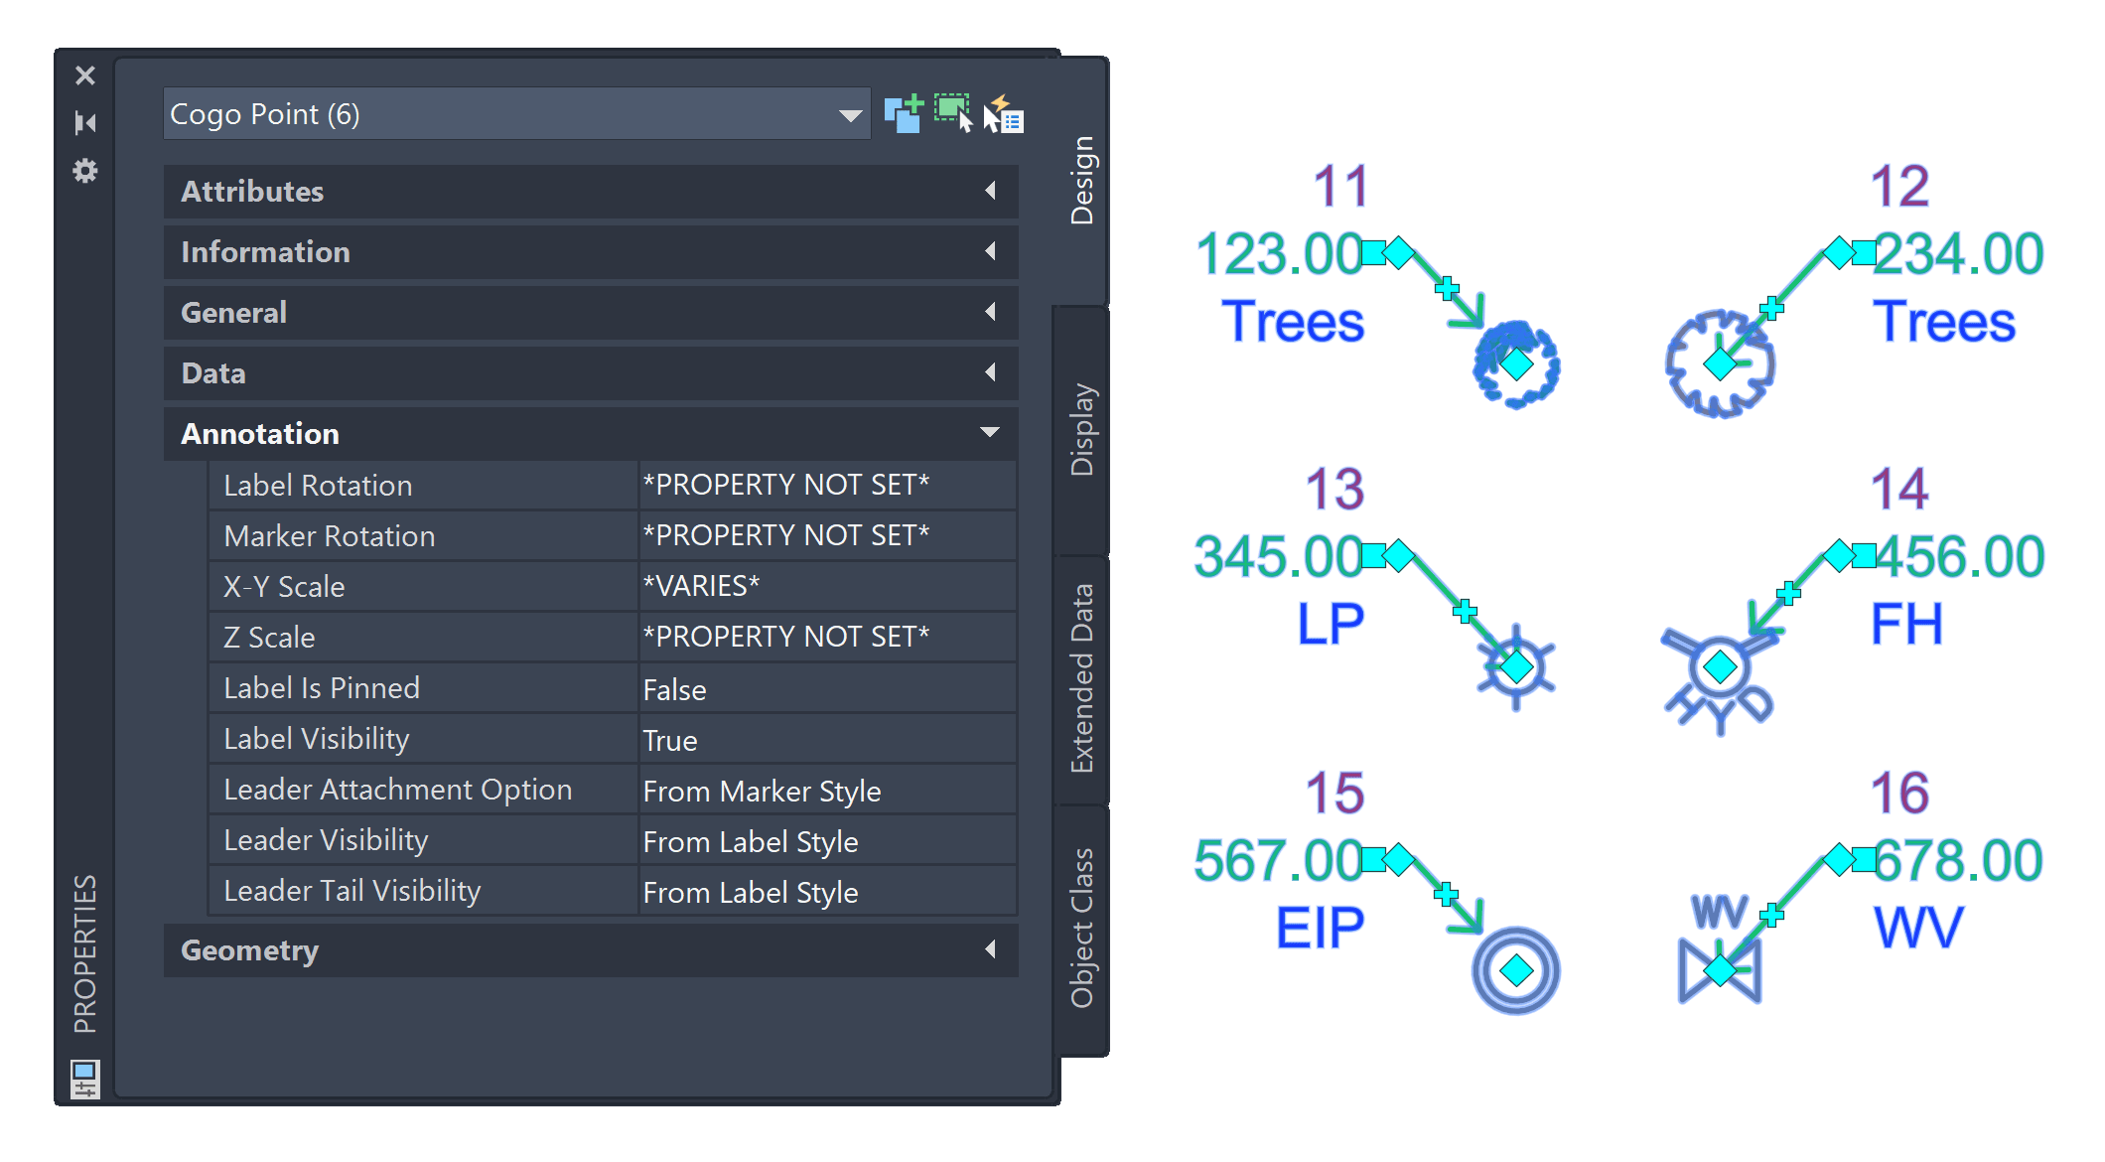Click the Marker Rotation value field
The image size is (2105, 1162).
coord(827,535)
